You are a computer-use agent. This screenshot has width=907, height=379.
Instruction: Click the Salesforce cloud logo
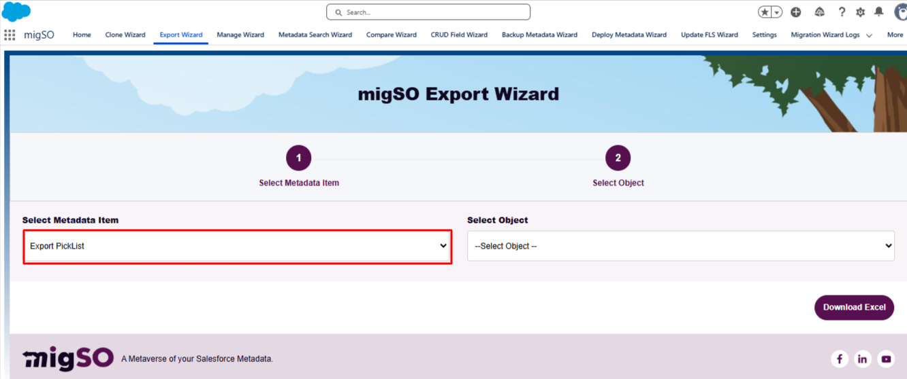click(x=16, y=12)
